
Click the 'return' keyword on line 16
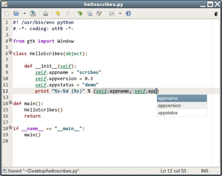pos(32,116)
